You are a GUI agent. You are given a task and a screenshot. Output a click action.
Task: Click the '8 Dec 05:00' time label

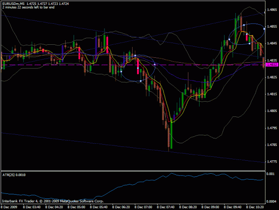tap(76, 207)
